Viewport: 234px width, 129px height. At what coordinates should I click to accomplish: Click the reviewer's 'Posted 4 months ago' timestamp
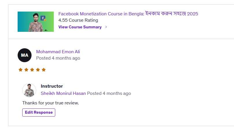(58, 58)
